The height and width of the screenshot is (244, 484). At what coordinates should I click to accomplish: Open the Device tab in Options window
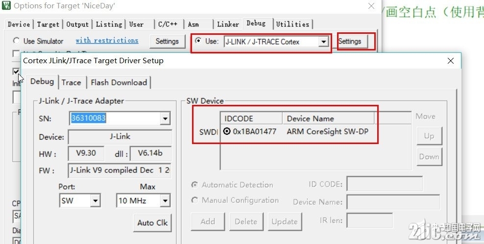[x=19, y=24]
